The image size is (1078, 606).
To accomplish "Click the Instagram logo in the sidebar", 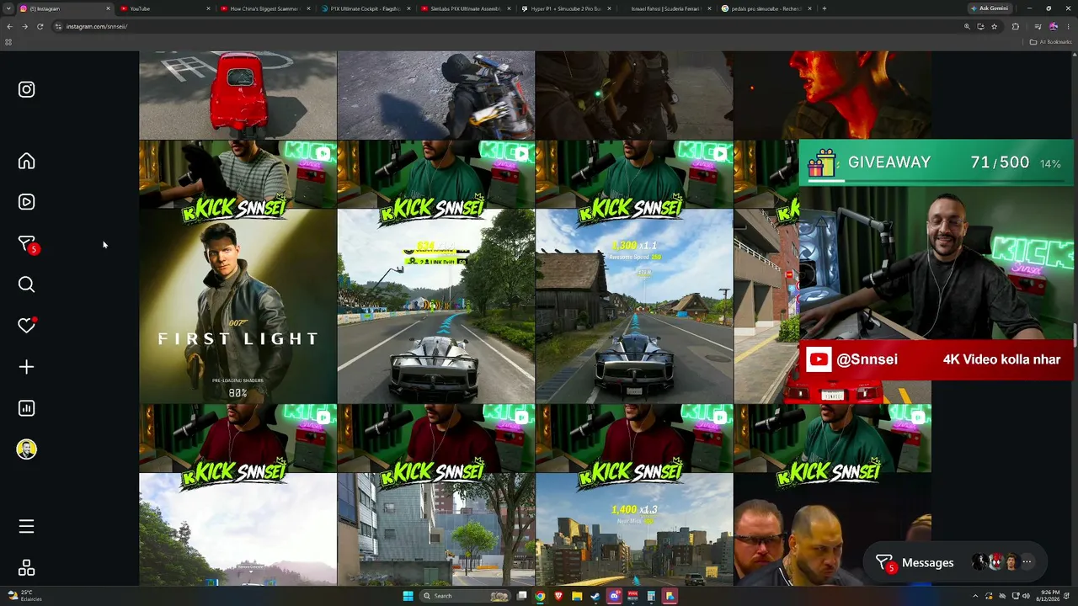I will (x=26, y=89).
